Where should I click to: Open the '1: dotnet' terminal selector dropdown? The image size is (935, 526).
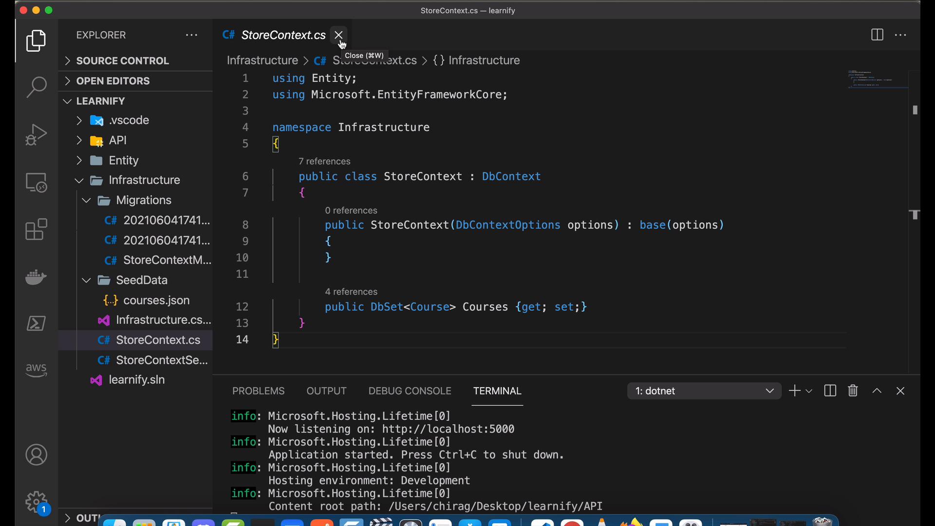[x=704, y=391]
